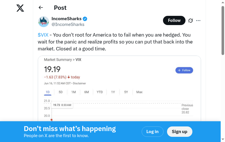Select the 1D chart range tab
225x142 pixels.
pyautogui.click(x=48, y=92)
